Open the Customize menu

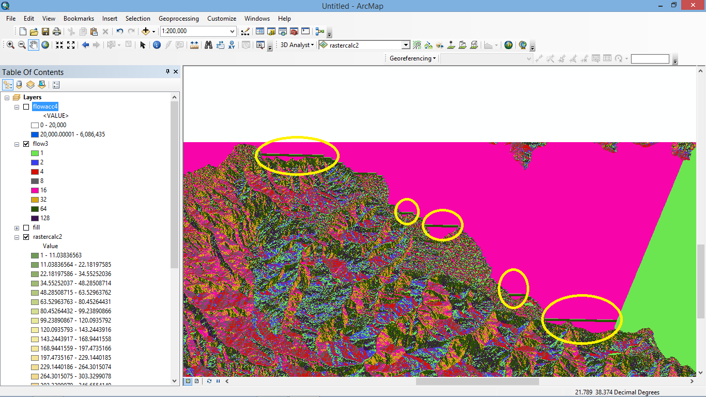click(222, 19)
